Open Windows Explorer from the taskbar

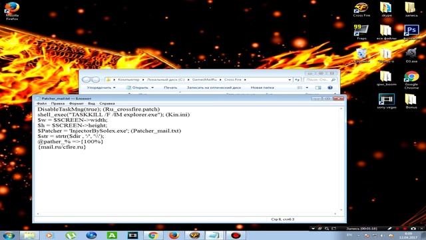pyautogui.click(x=29, y=235)
